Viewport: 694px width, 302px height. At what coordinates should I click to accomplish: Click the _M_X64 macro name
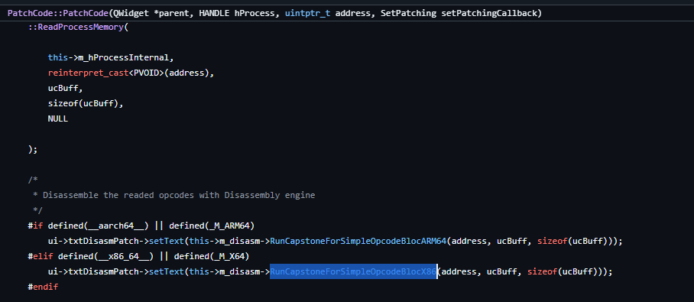230,256
